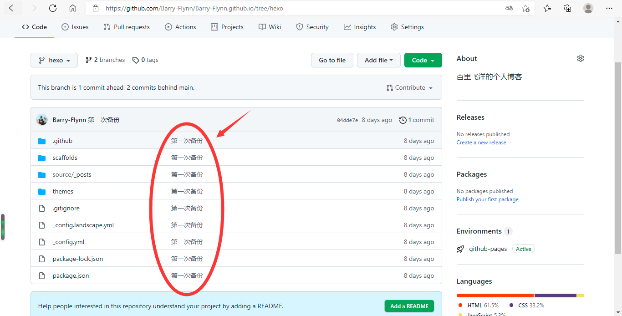
Task: Switch to the Code tab
Action: point(34,27)
